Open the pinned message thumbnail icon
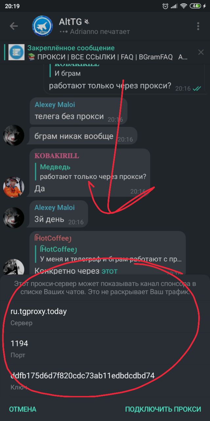 [17, 52]
